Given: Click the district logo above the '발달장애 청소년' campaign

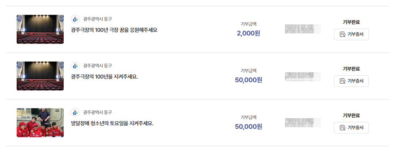Looking at the screenshot, I should click(75, 112).
